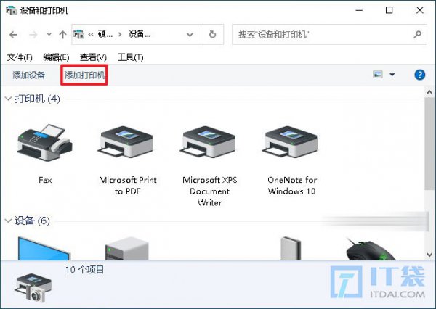Minimize the 设备和打印机 window

click(359, 10)
